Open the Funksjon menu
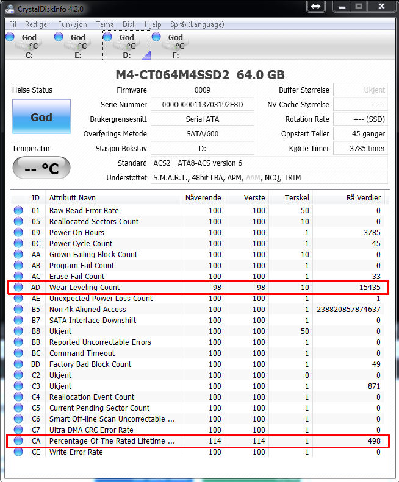The image size is (399, 482). tap(73, 24)
